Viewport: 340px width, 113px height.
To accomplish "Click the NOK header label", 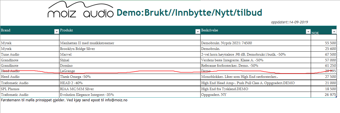I will point(315,33).
